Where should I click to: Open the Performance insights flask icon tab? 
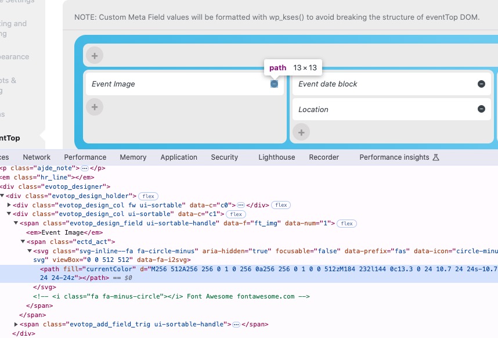(399, 157)
